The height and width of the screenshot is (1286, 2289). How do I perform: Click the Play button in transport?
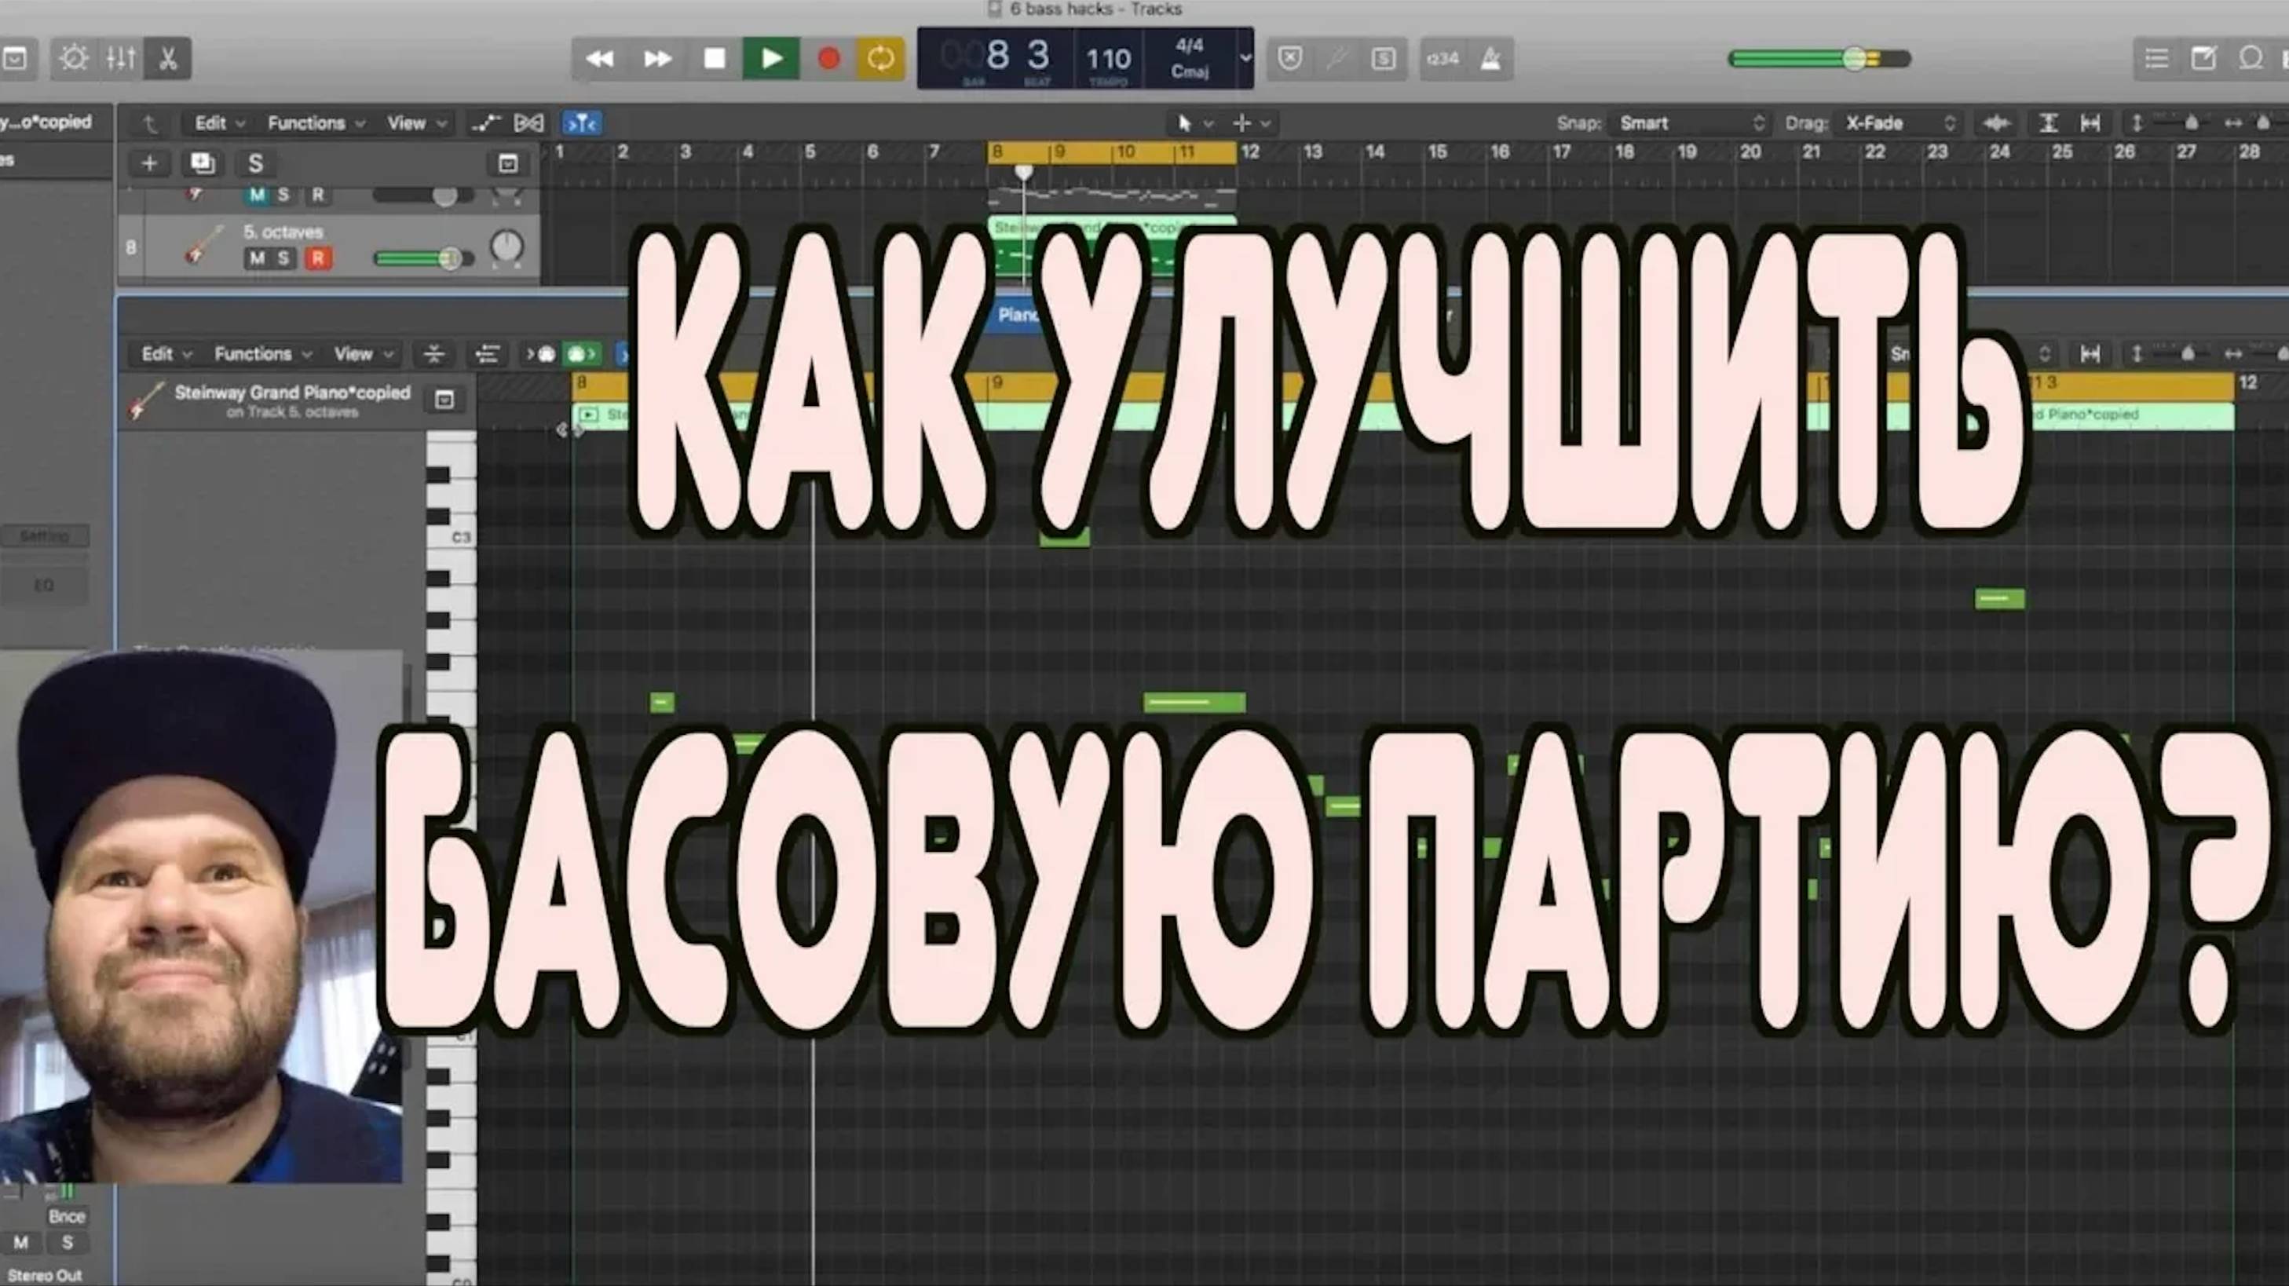click(x=771, y=59)
